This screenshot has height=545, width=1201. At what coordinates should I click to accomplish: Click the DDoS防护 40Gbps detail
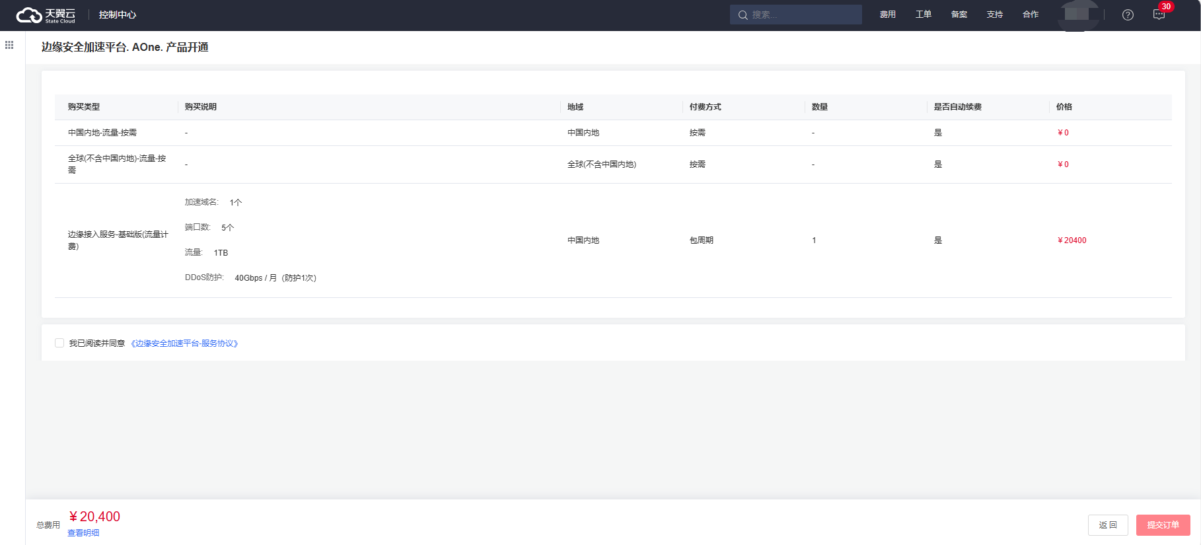coord(251,278)
